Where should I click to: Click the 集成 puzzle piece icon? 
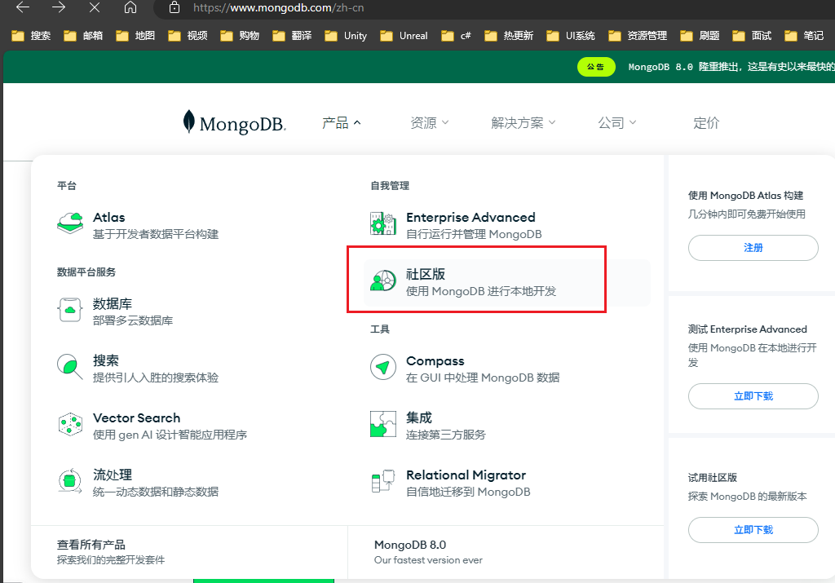(x=383, y=425)
